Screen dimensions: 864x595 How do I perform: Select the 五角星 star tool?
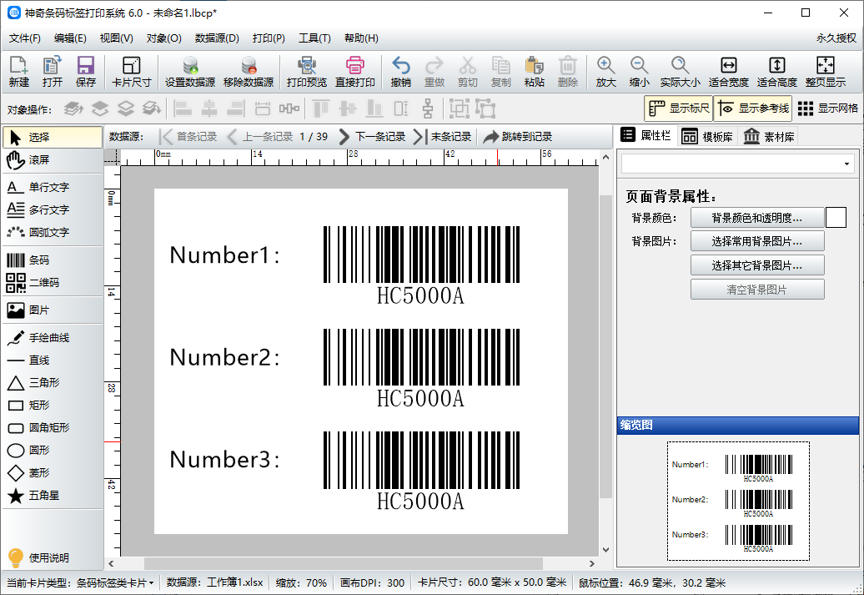click(53, 496)
